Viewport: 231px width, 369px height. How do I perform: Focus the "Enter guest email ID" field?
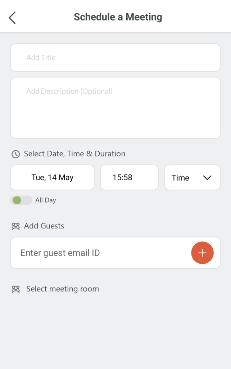coord(101,253)
